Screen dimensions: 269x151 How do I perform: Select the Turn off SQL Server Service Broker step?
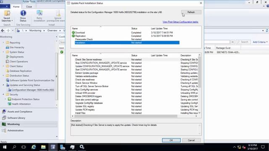coord(92,86)
